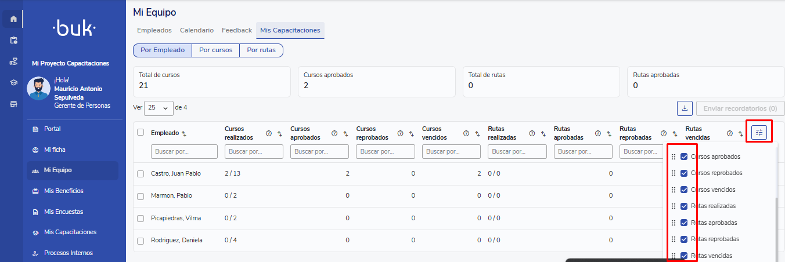Click the Empleado search field
The height and width of the screenshot is (262, 785).
coord(184,151)
